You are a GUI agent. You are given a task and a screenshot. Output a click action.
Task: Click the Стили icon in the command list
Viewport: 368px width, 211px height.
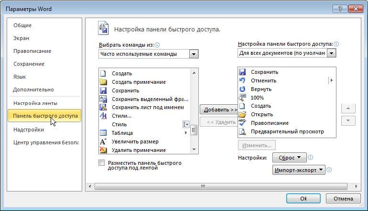(103, 116)
